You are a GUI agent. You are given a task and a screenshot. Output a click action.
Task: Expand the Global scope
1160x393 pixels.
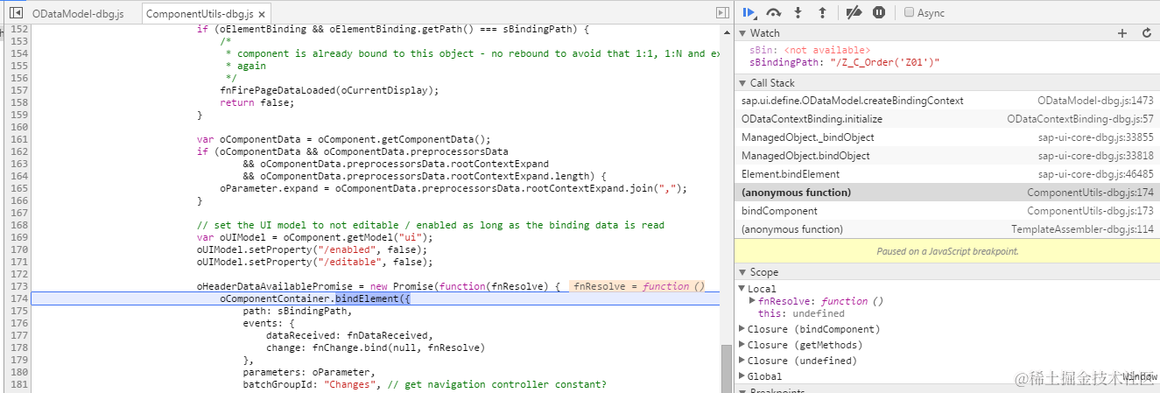pos(742,376)
